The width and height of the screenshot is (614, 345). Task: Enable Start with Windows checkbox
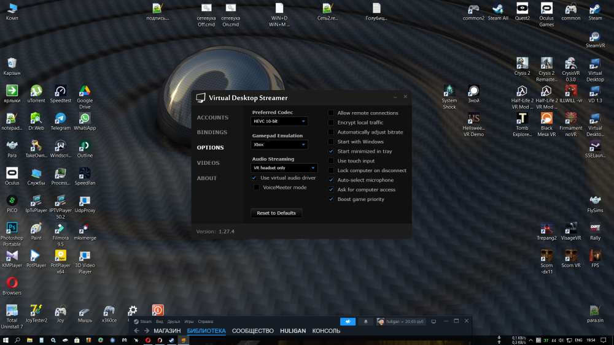(x=331, y=142)
